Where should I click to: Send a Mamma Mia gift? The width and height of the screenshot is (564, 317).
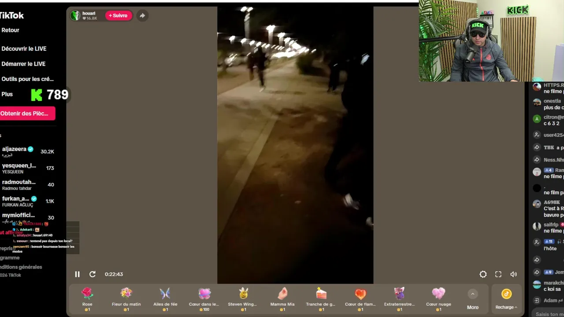[x=282, y=299]
